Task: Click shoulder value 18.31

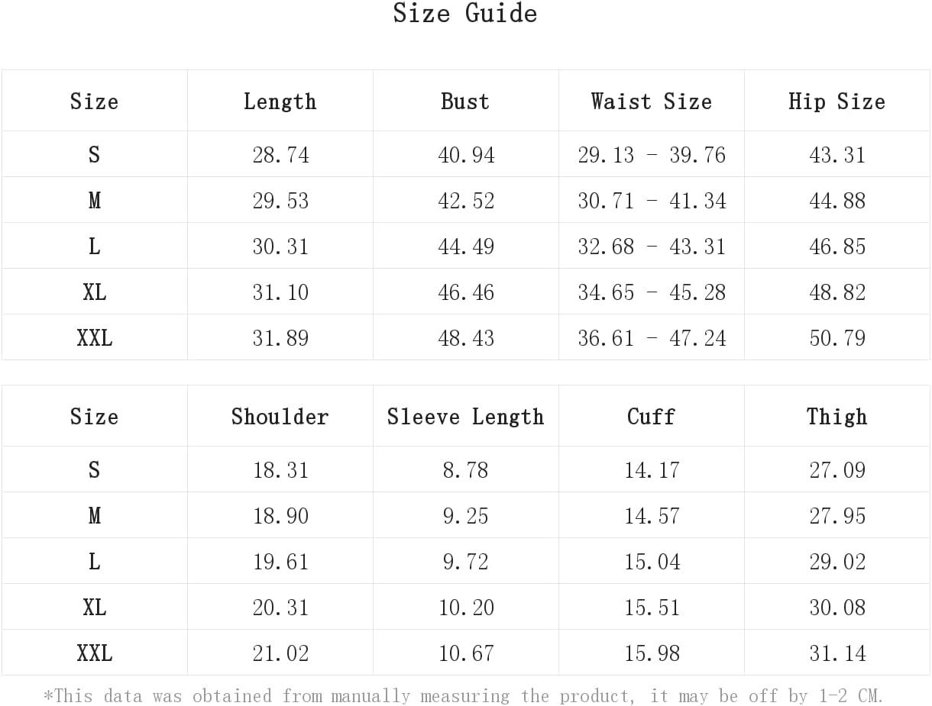Action: point(280,470)
